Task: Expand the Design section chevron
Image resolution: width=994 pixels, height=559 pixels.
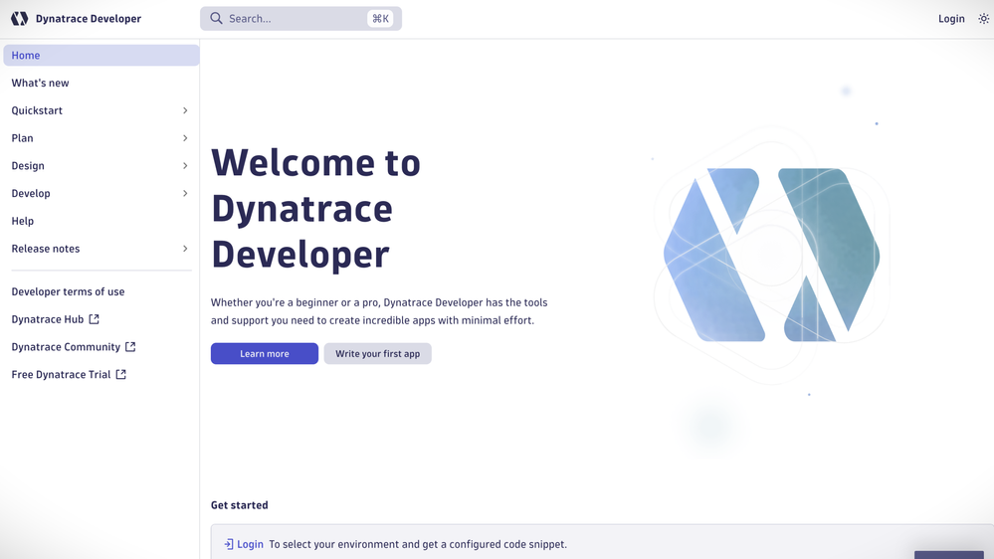Action: [185, 166]
